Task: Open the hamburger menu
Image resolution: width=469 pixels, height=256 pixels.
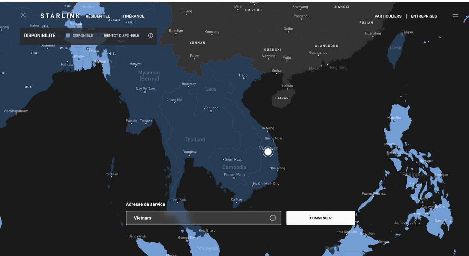Action: tap(455, 16)
